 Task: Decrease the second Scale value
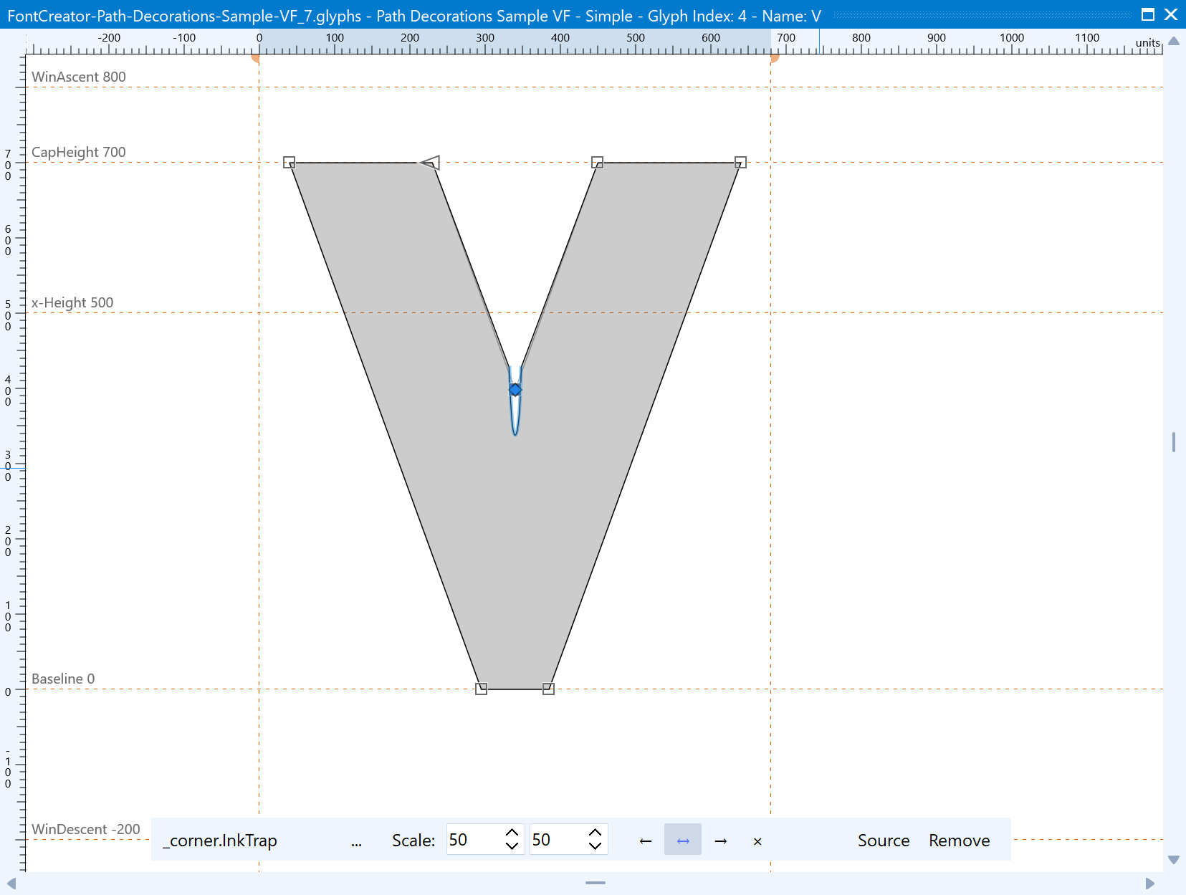595,846
